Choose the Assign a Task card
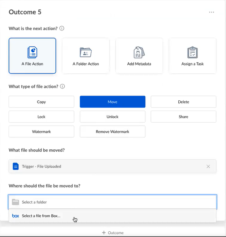Image resolution: width=226 pixels, height=237 pixels. coord(193,56)
